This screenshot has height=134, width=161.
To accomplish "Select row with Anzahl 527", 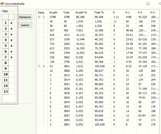I will pos(98,39).
